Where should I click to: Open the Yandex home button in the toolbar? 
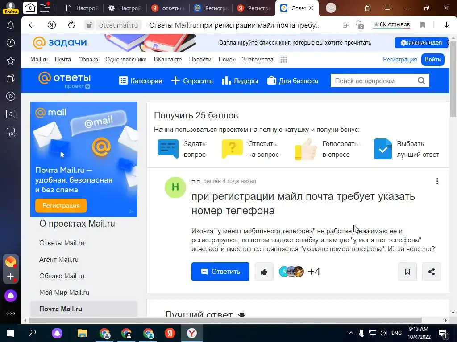(x=52, y=25)
